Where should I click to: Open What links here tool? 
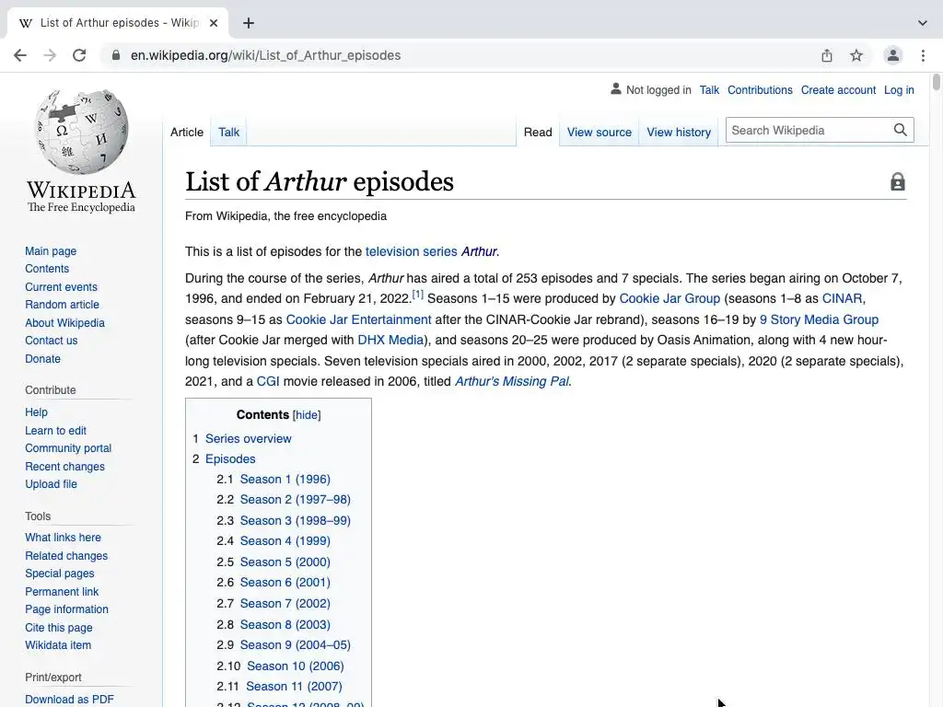(63, 538)
